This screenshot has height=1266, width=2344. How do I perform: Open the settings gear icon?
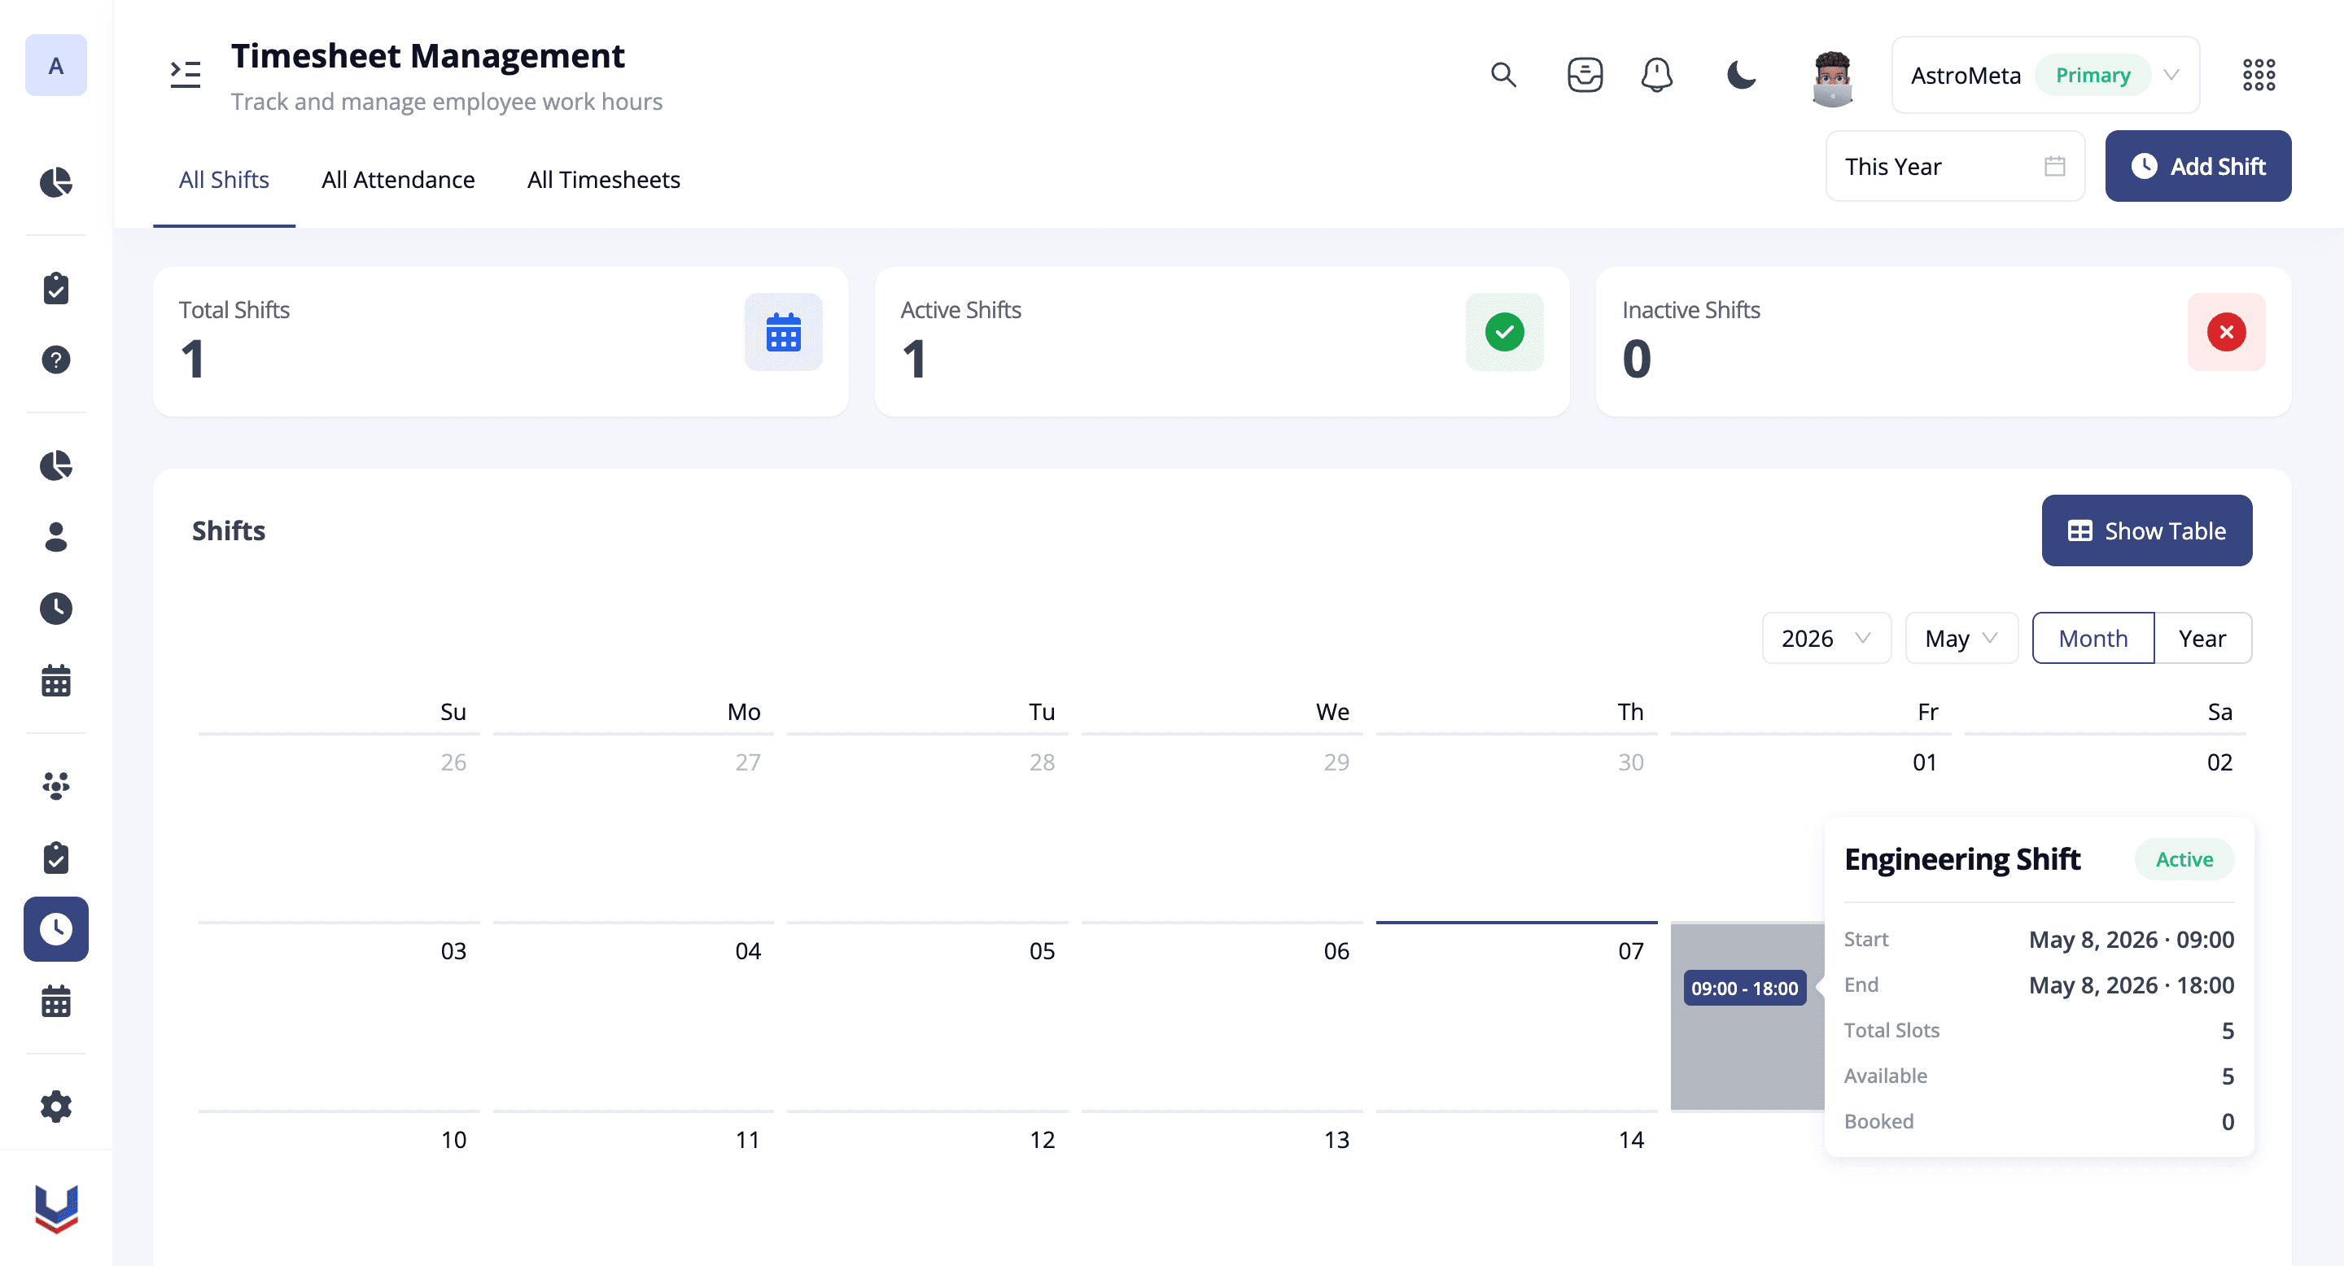point(55,1106)
